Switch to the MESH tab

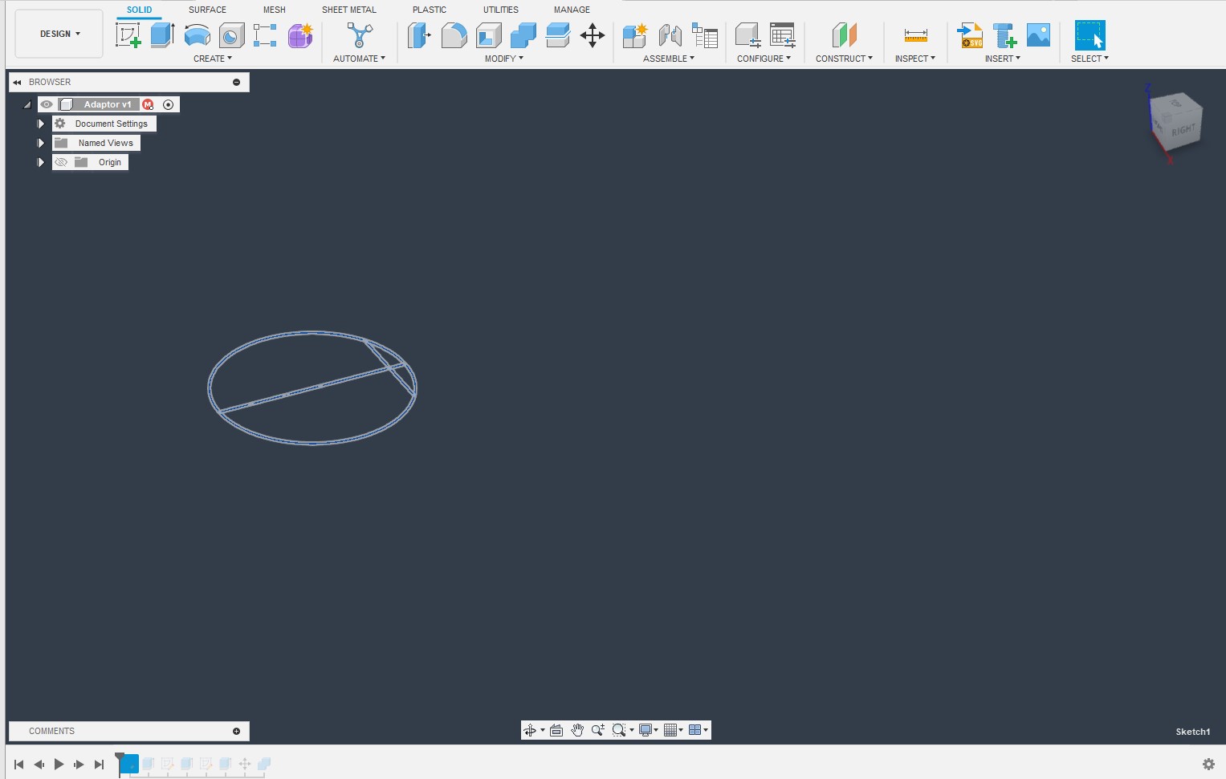[x=275, y=10]
